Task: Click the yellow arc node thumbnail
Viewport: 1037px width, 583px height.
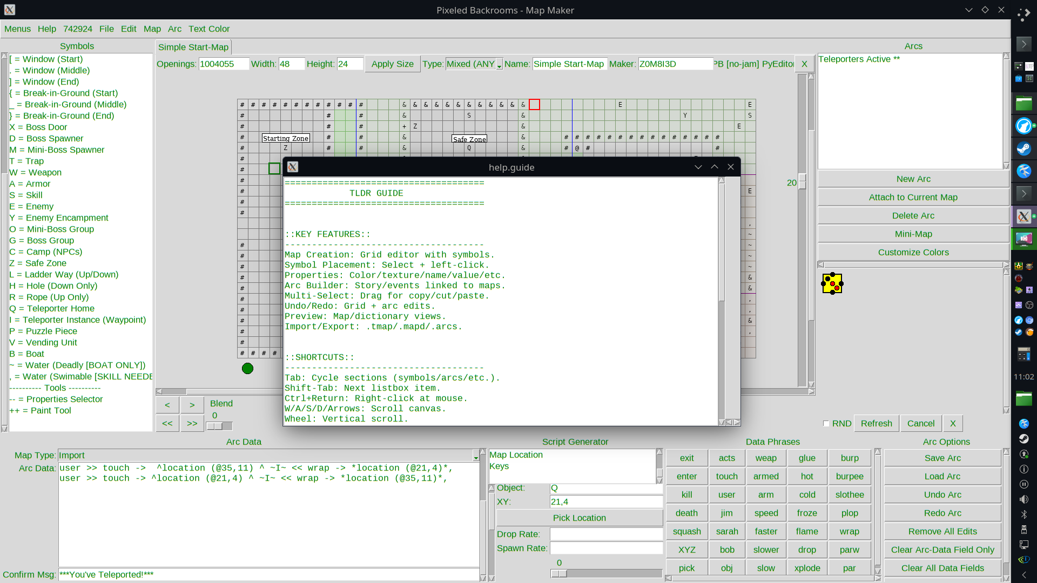Action: tap(832, 283)
